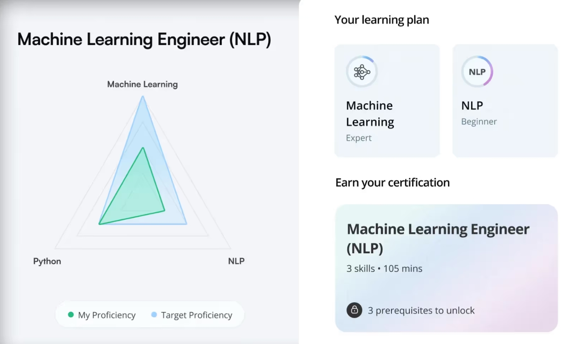The height and width of the screenshot is (344, 575).
Task: Select the NLP axis label on the radar chart
Action: [x=236, y=261]
